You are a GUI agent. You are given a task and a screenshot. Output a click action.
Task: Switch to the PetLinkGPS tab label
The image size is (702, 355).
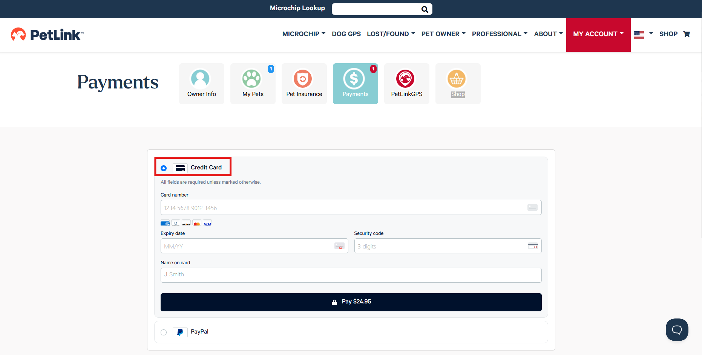[407, 94]
